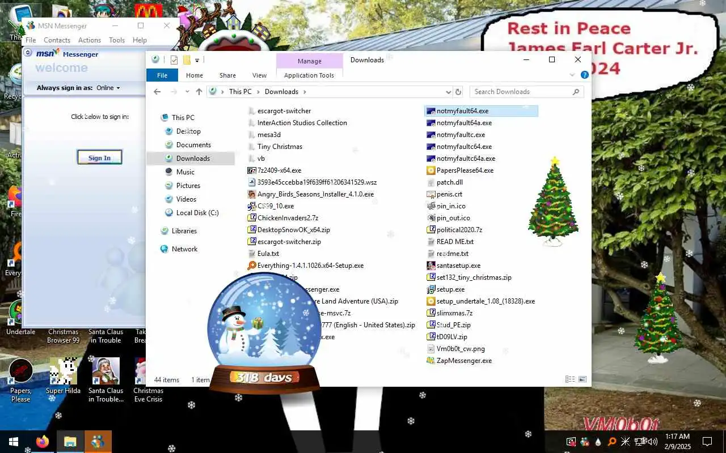Select the Angry_Birds_Seasons_Installer_4.1.0.exe file

coord(315,194)
